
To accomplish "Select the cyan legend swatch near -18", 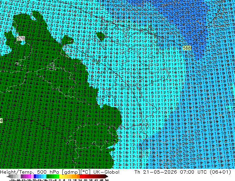I will [45, 176].
